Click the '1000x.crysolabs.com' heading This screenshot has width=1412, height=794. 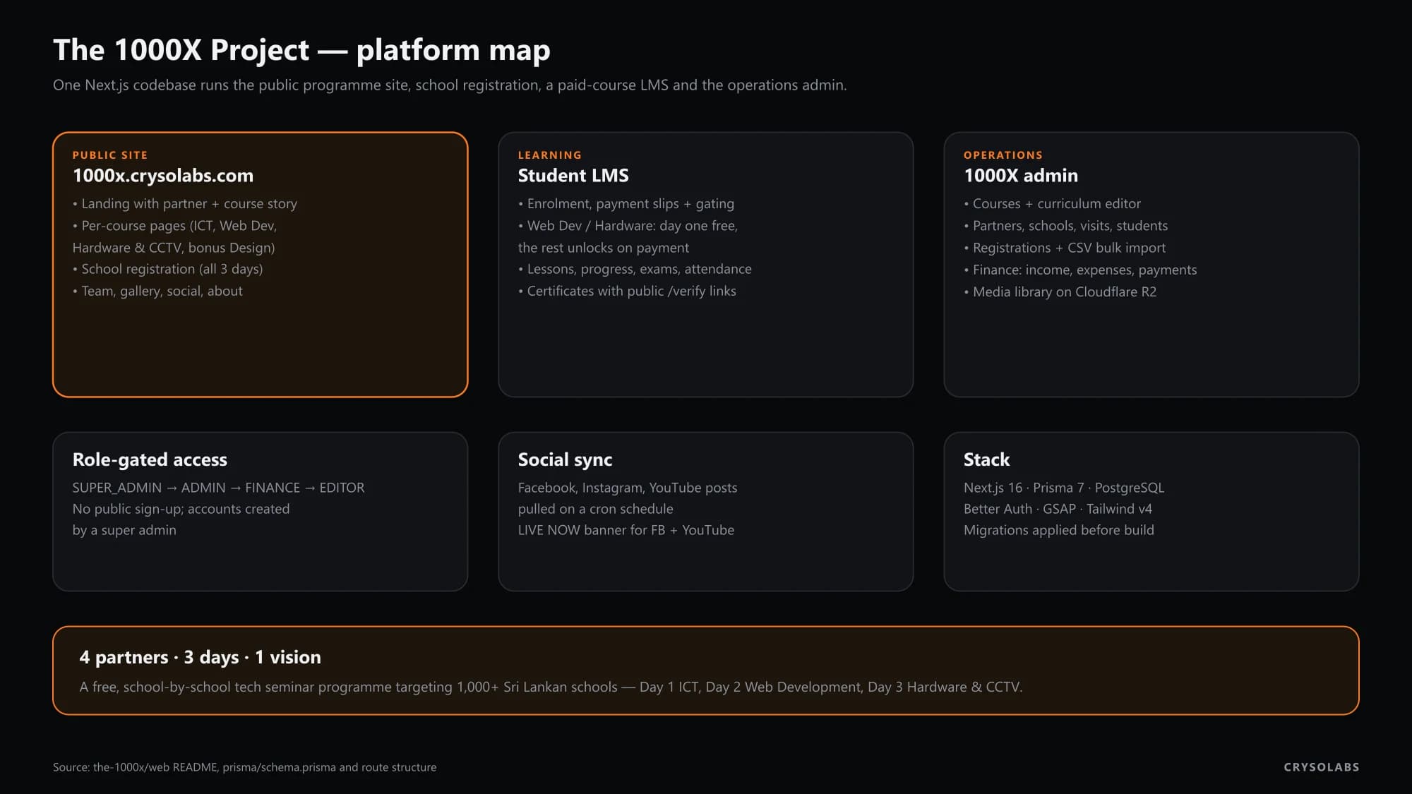pos(163,176)
